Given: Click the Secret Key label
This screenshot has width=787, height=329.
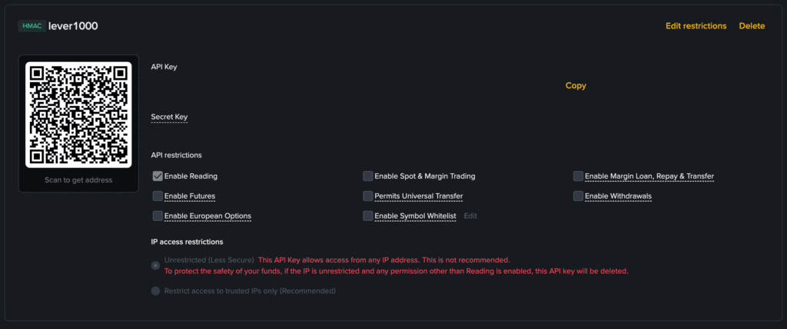Looking at the screenshot, I should coord(169,117).
